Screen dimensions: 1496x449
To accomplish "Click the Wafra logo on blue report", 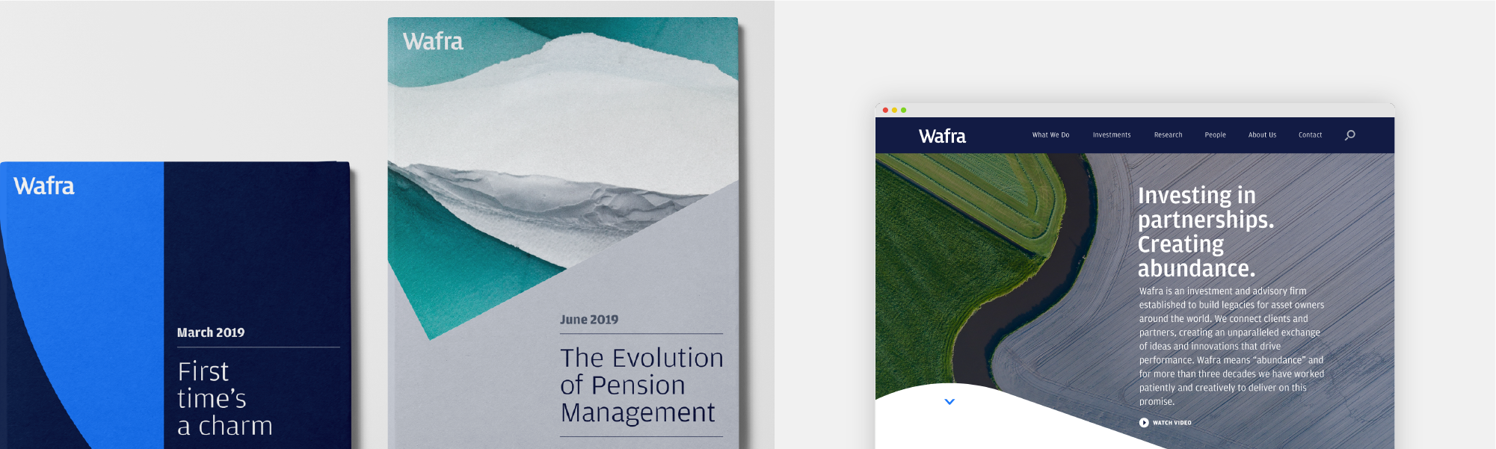I will (x=44, y=186).
